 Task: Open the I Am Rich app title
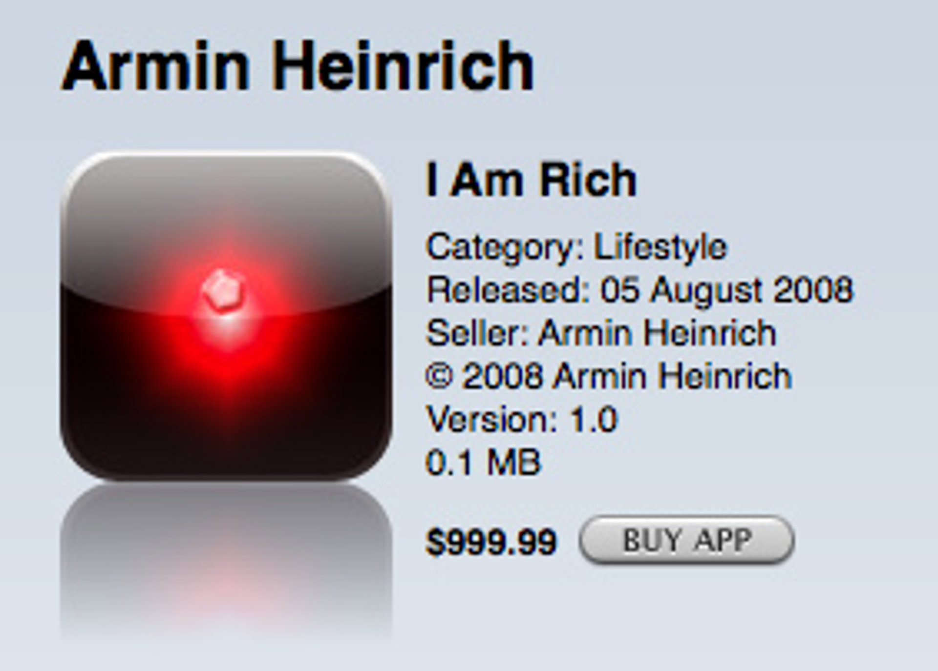[532, 180]
